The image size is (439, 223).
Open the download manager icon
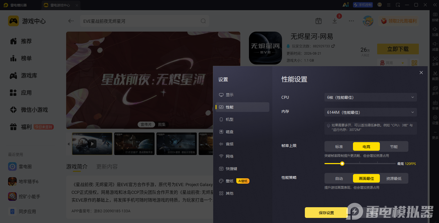335,21
